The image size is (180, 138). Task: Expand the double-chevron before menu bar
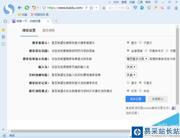(109, 2)
